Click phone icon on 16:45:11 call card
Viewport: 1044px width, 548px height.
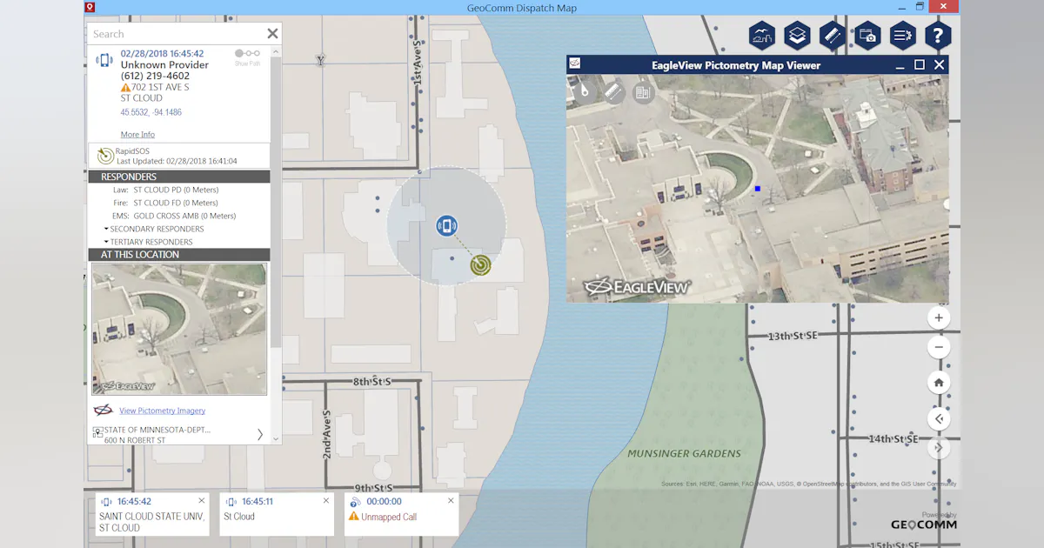(231, 502)
